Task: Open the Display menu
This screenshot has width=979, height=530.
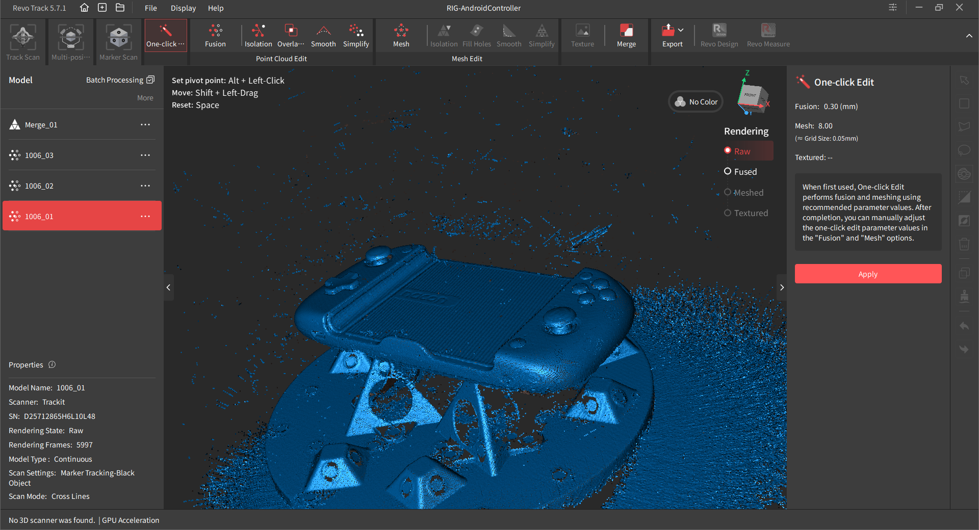Action: click(183, 8)
